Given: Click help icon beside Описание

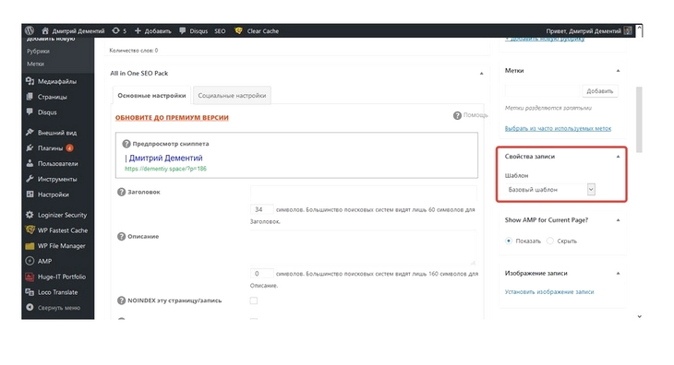Looking at the screenshot, I should (121, 236).
